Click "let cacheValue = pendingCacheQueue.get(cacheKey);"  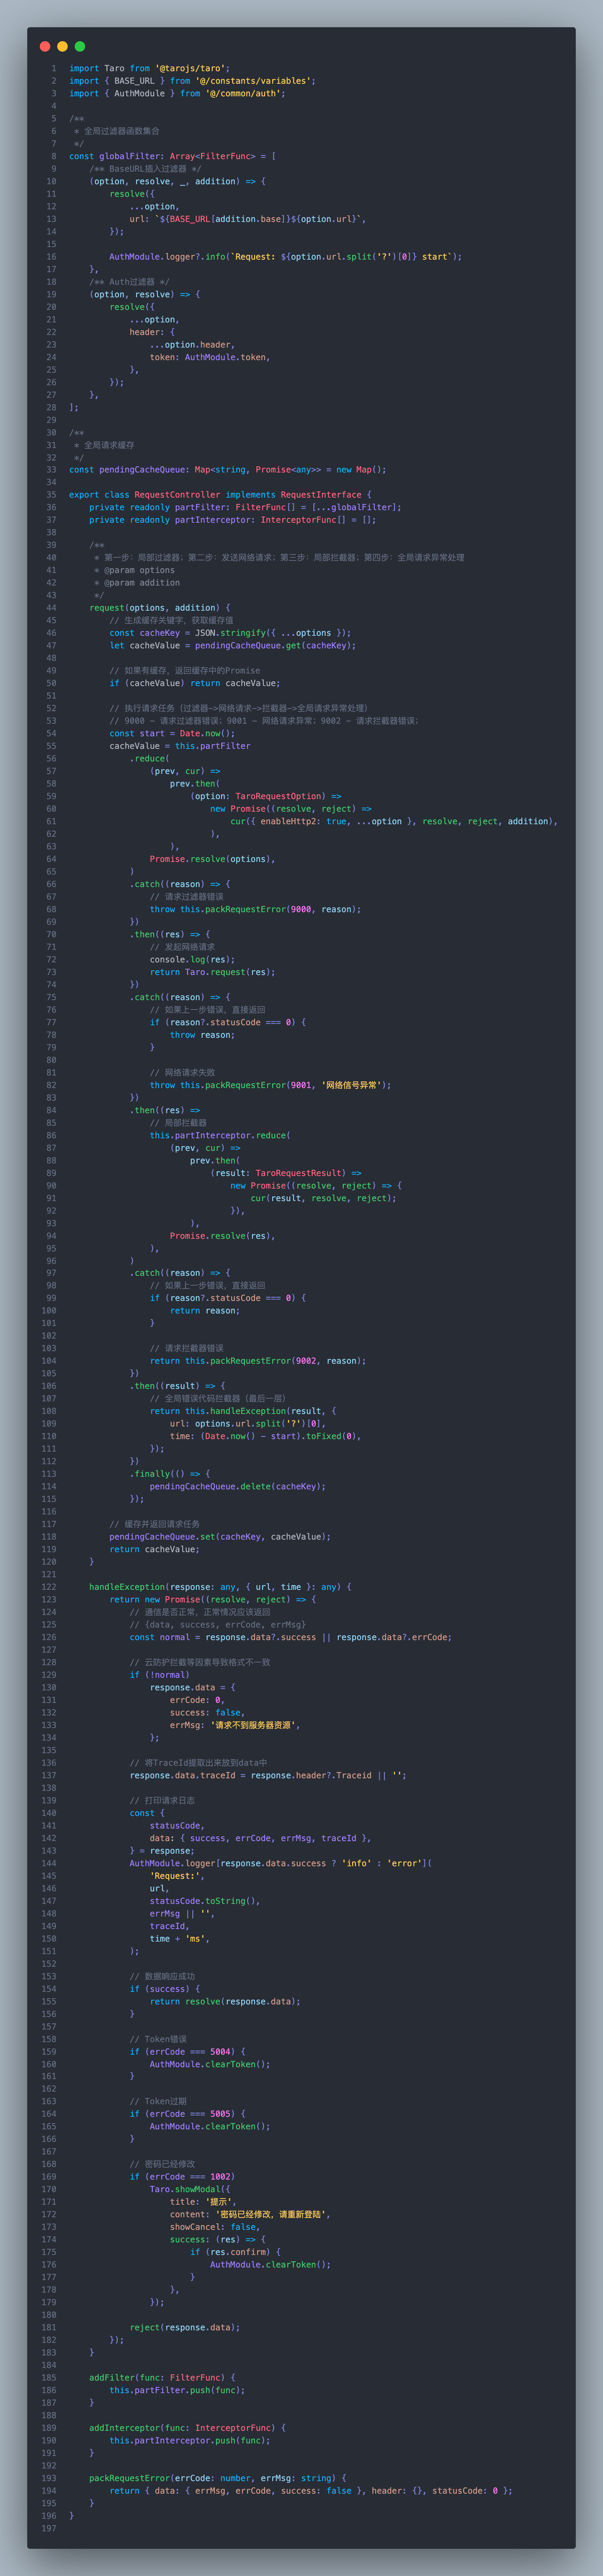point(233,646)
